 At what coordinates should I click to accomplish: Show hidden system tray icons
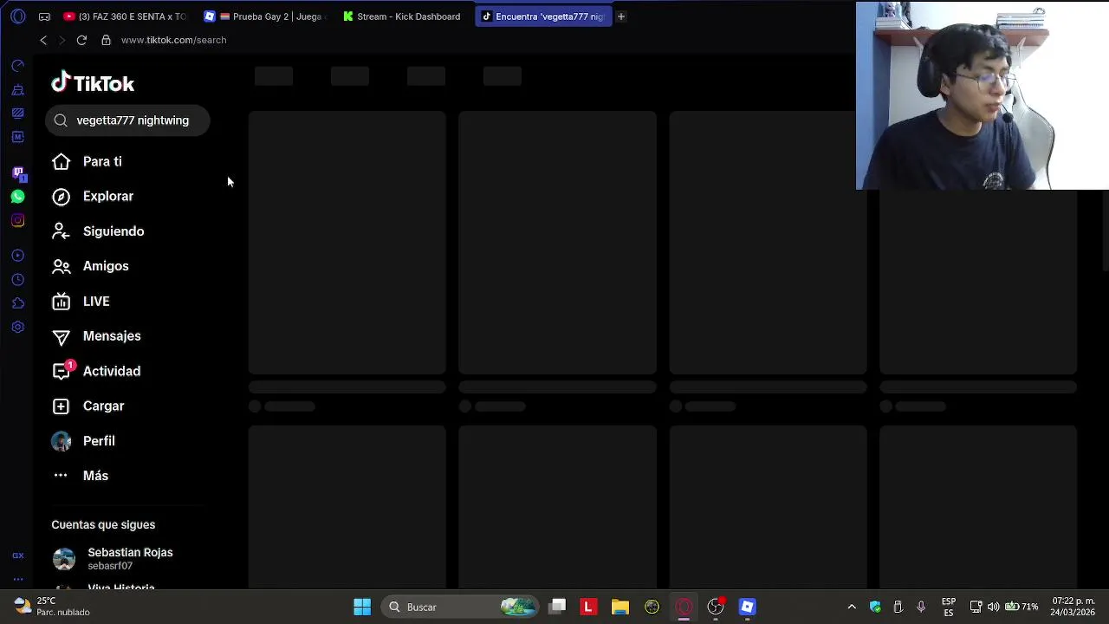[852, 607]
